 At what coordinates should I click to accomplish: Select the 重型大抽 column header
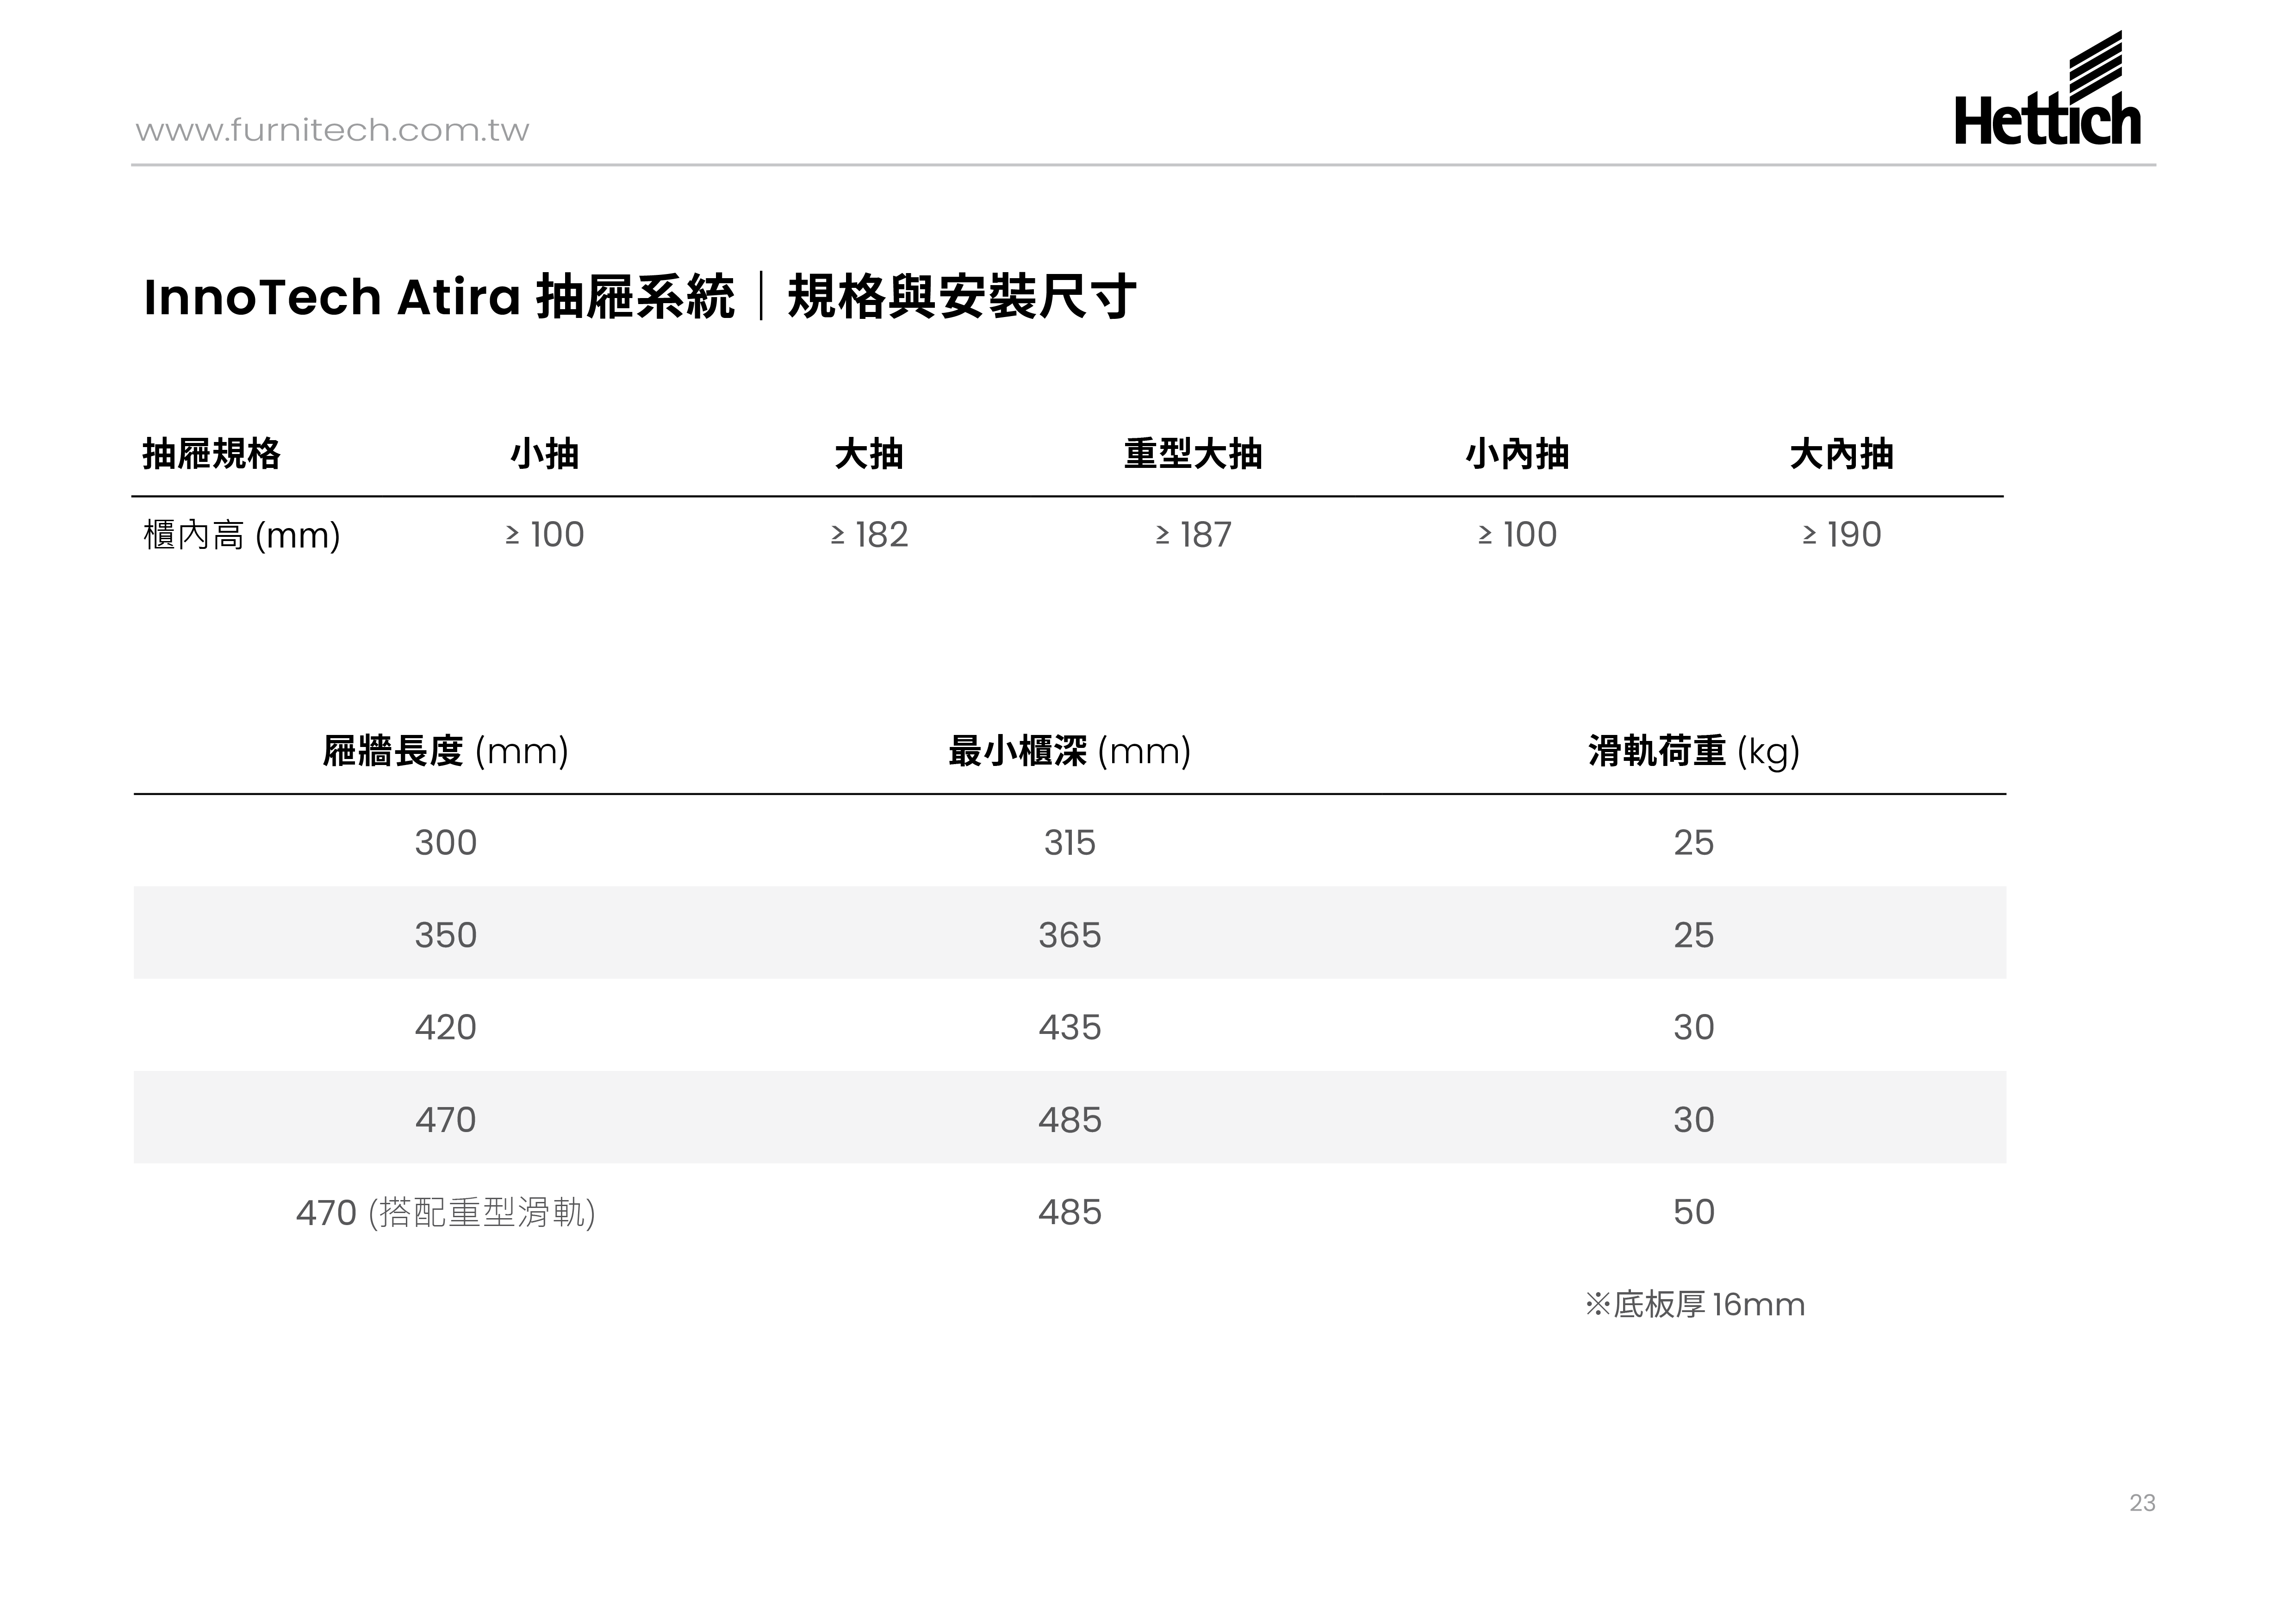pyautogui.click(x=1192, y=454)
